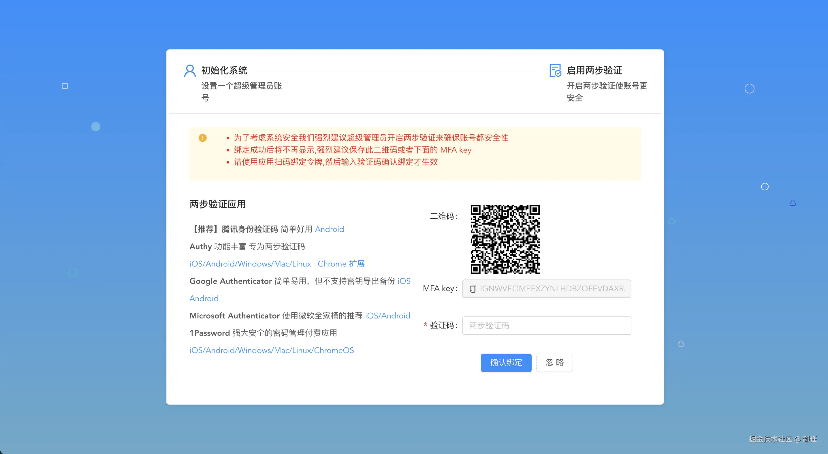Open 1Password iOS/Android/Windows/Mac/Linux/ChromeOS link
828x454 pixels.
tap(272, 350)
